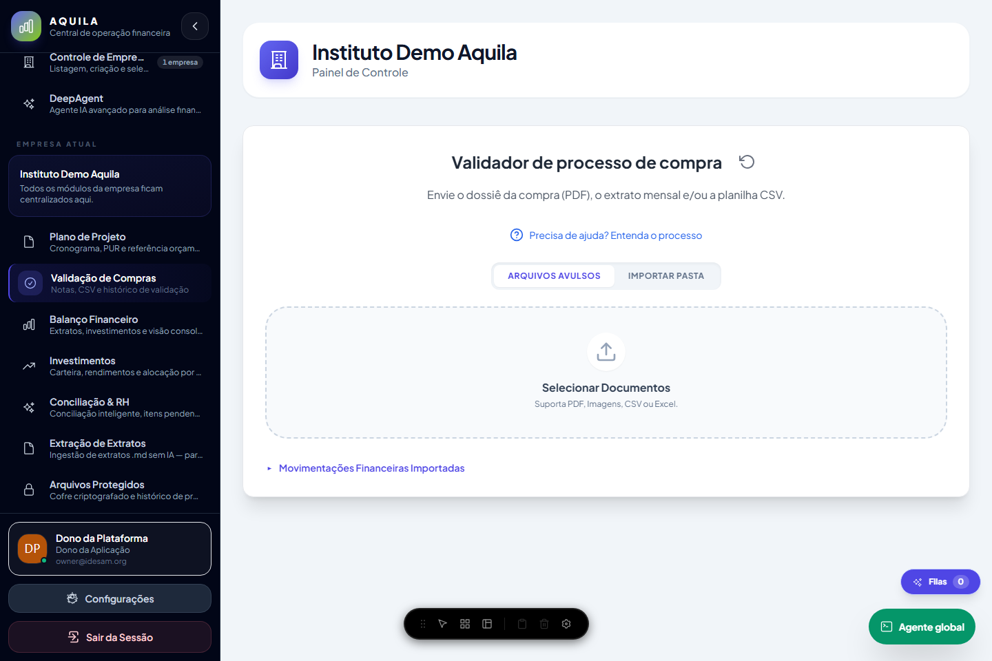Click the Configurações button
Image resolution: width=992 pixels, height=661 pixels.
pyautogui.click(x=110, y=598)
